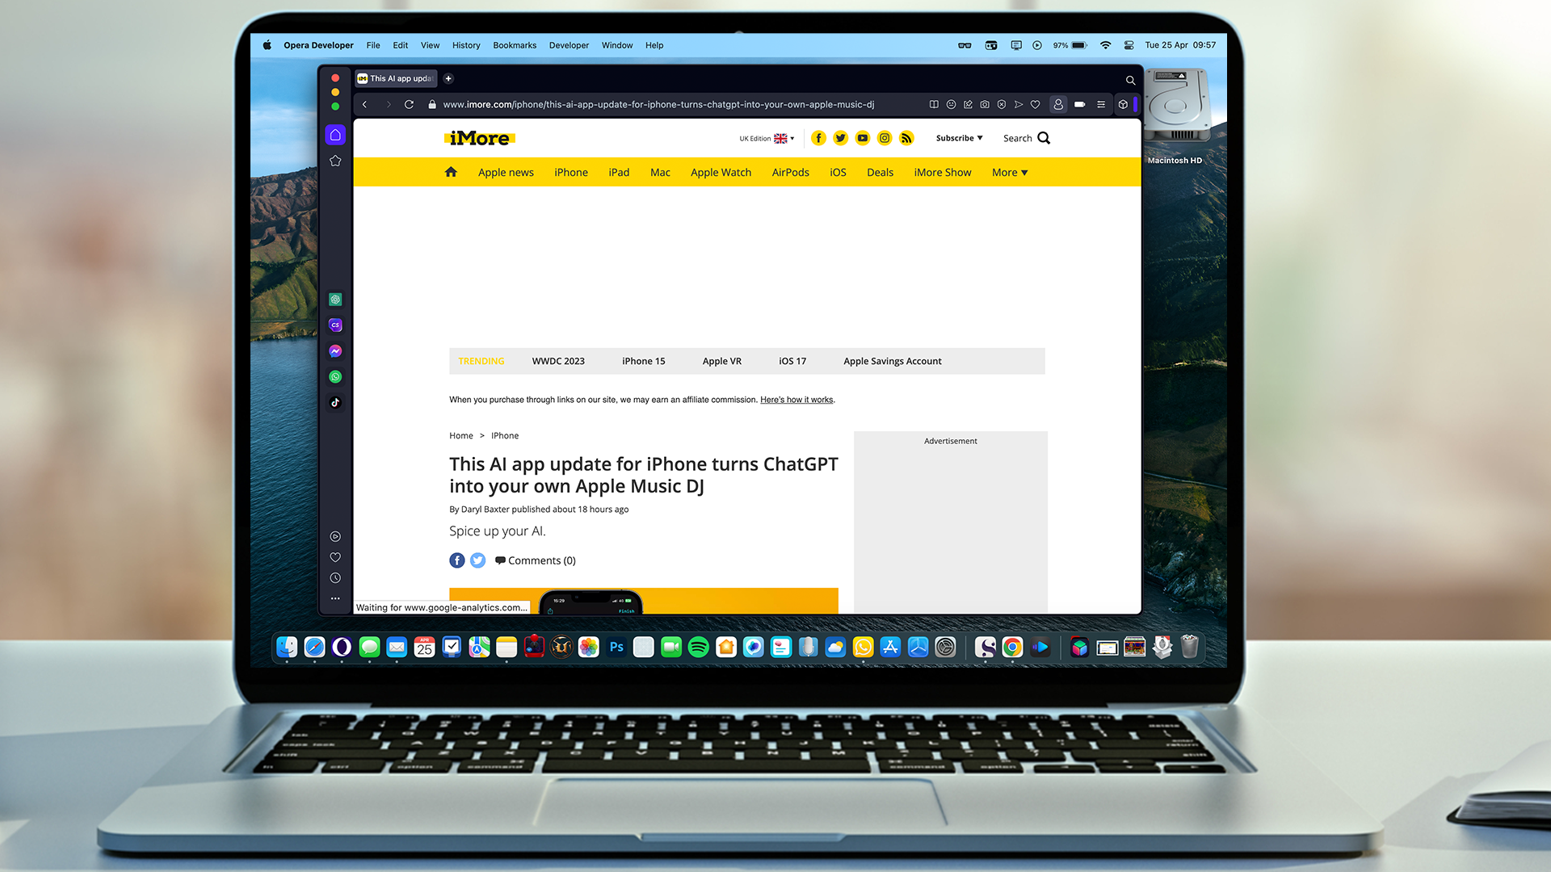
Task: Click the iPhone tab in iMore navigation
Action: pyautogui.click(x=572, y=171)
